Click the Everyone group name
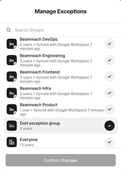 29,140
